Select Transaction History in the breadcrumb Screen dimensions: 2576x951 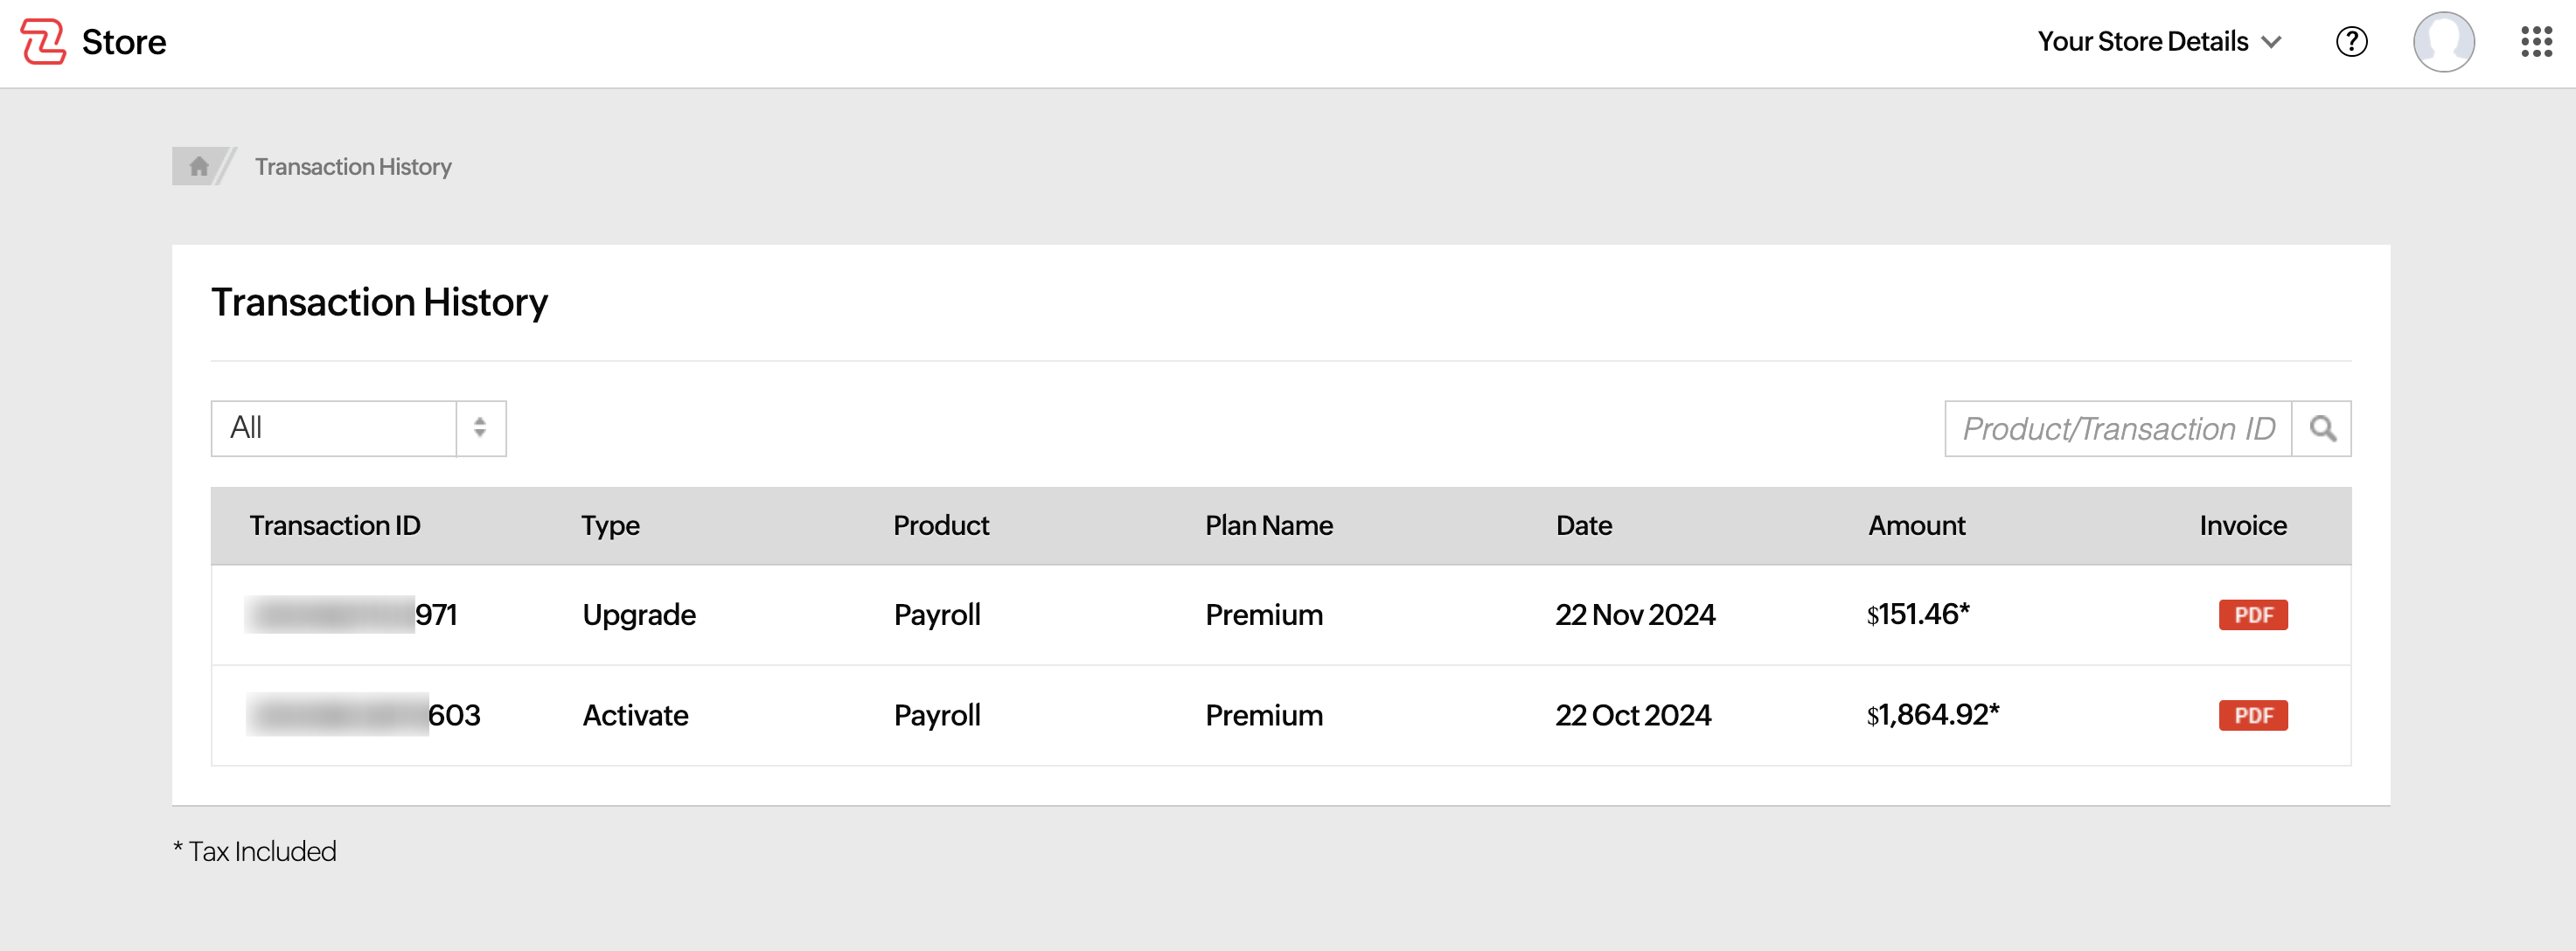click(x=352, y=166)
